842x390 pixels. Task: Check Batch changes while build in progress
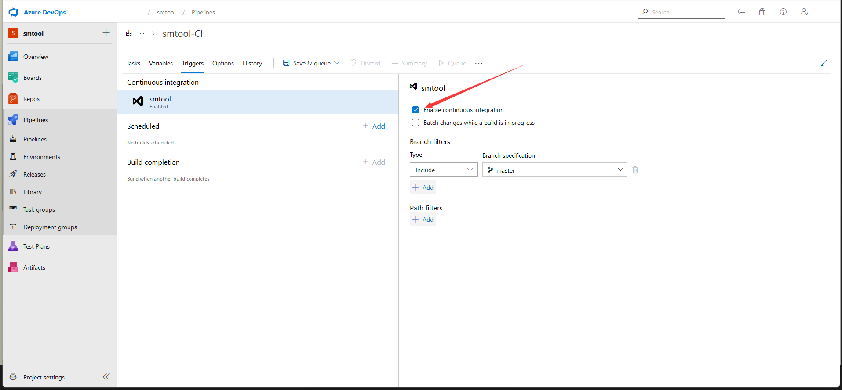click(x=416, y=123)
